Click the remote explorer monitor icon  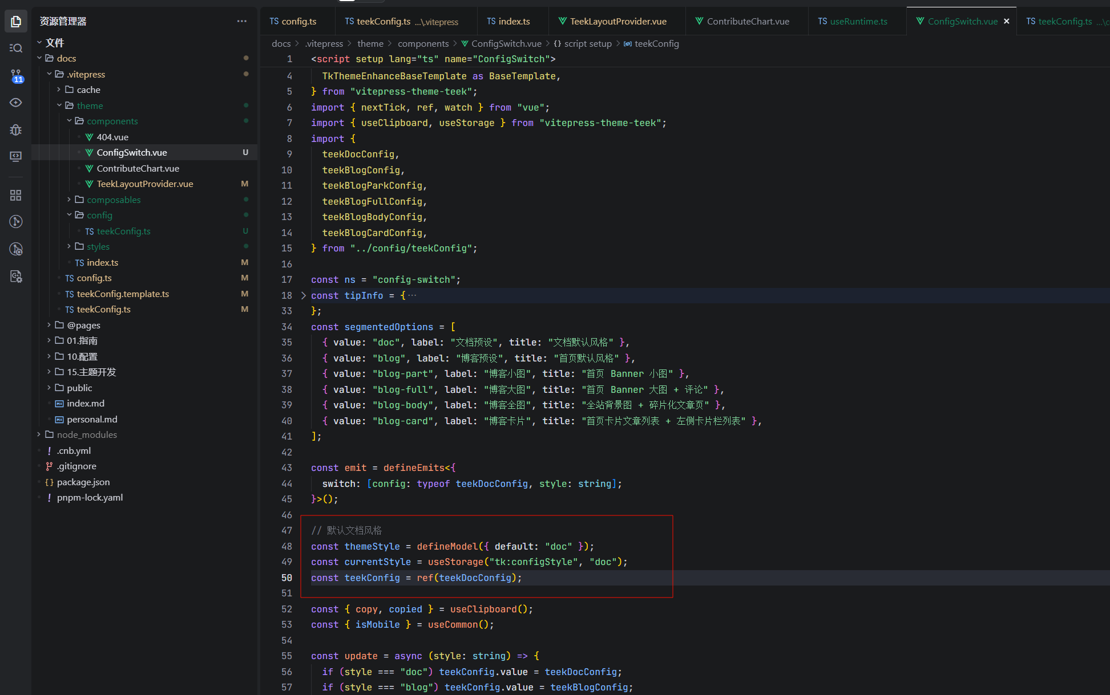(x=16, y=156)
